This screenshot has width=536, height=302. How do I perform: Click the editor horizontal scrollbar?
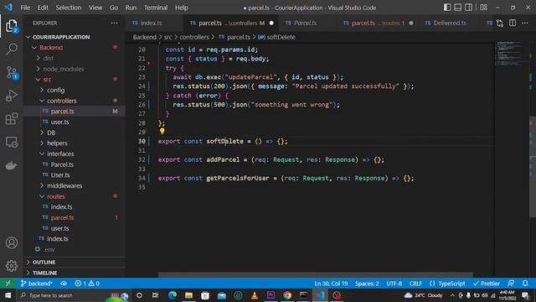(x=315, y=274)
